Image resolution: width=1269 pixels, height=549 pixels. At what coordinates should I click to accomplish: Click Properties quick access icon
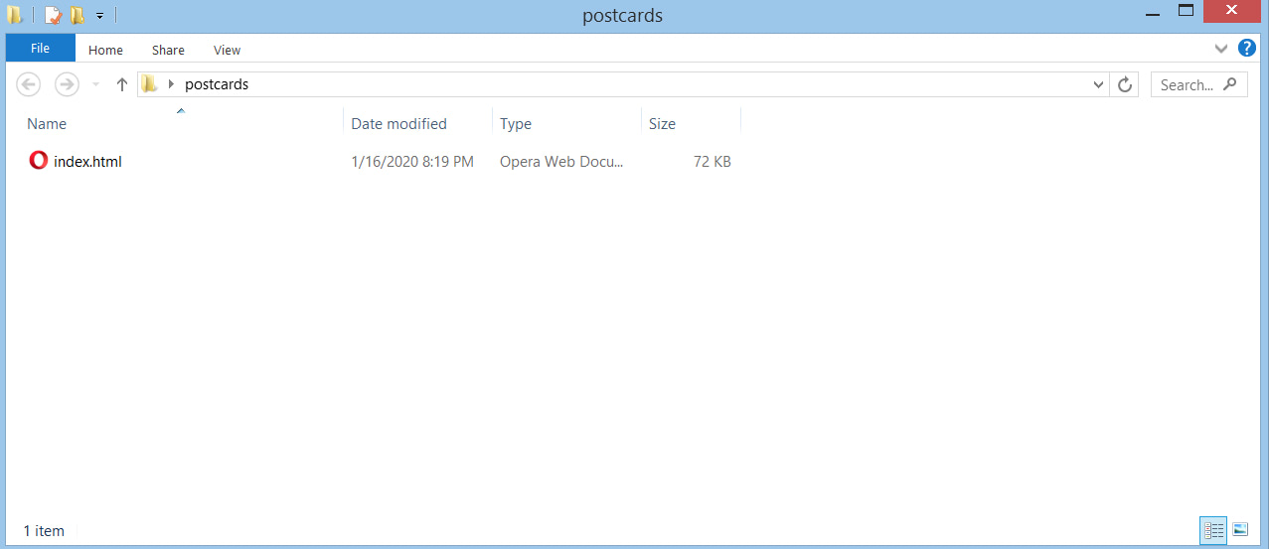coord(54,16)
